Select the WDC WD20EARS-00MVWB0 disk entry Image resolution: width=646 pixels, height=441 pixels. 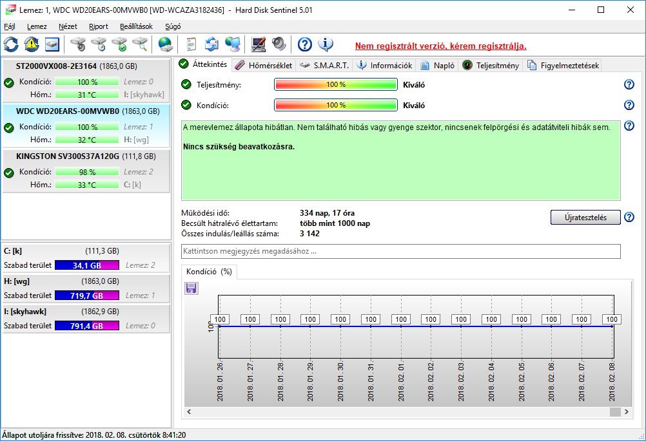click(x=86, y=125)
